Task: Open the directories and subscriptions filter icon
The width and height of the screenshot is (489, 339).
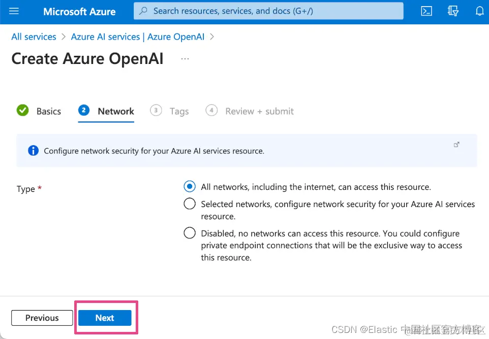Action: point(453,11)
